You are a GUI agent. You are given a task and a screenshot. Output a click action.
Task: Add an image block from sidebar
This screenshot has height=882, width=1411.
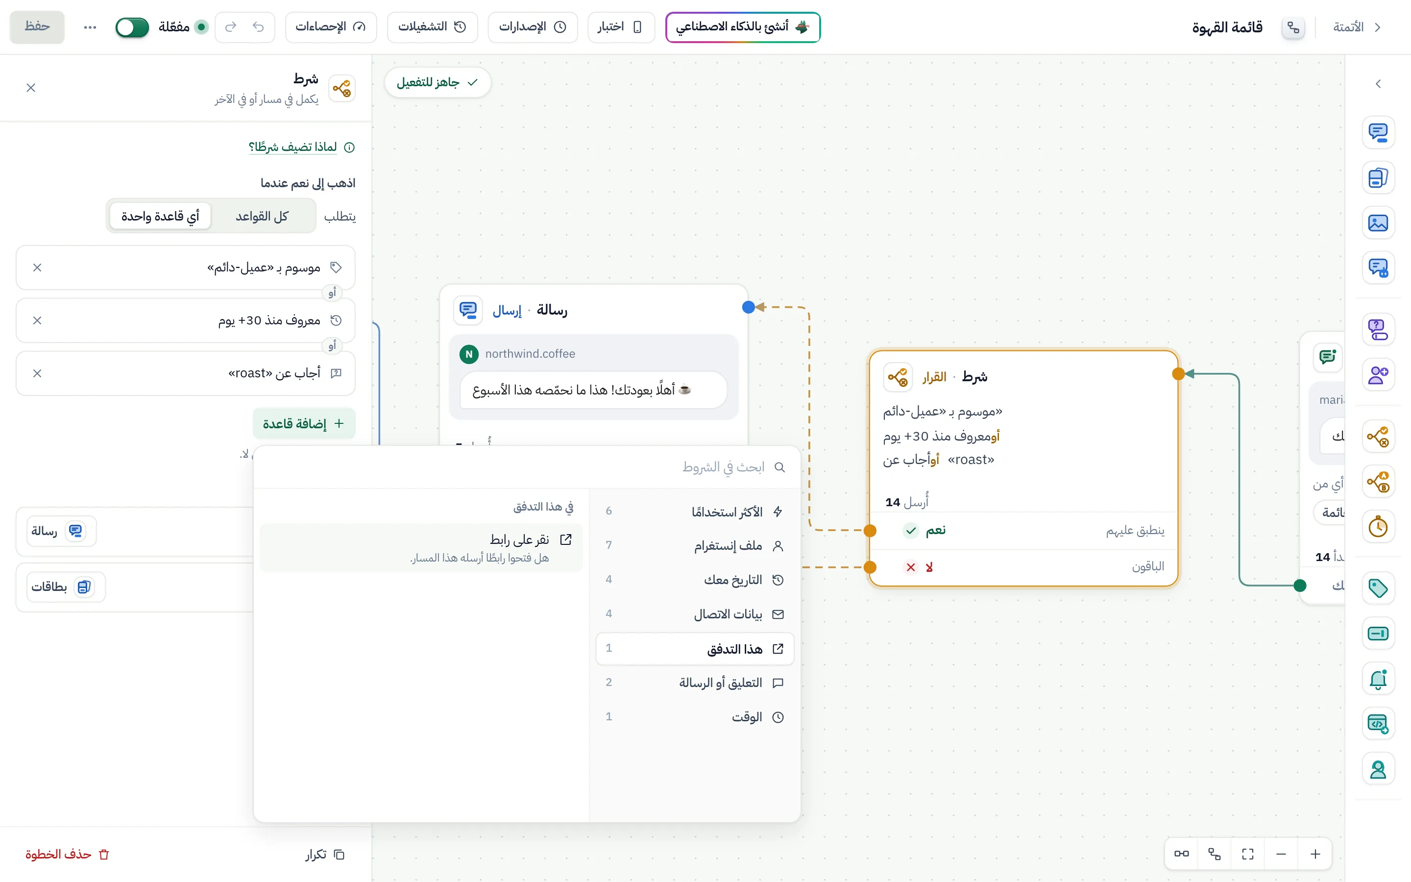coord(1378,223)
